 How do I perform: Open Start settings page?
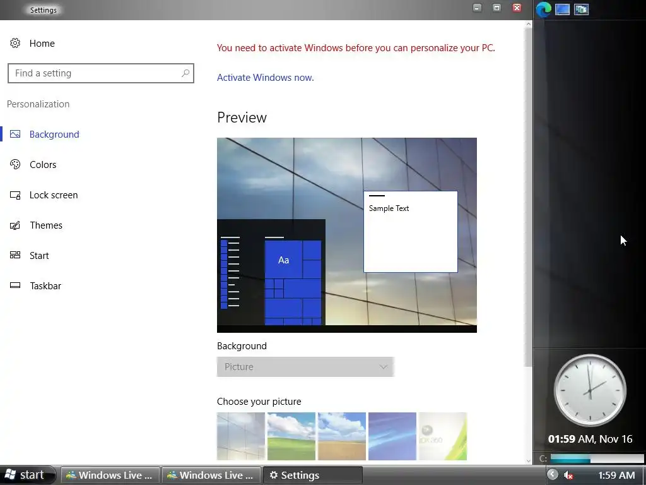coord(39,256)
